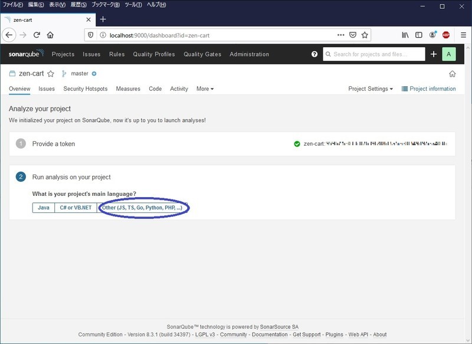Image resolution: width=472 pixels, height=344 pixels.
Task: Click the Firefox account icon
Action: pos(432,35)
